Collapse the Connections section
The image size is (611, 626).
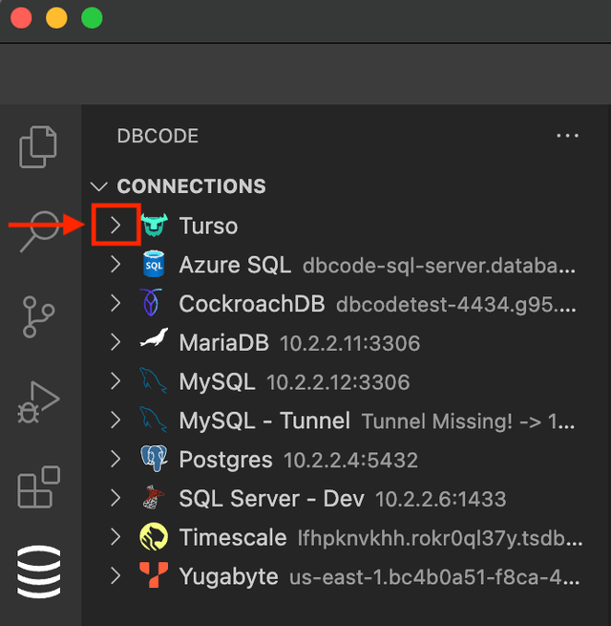click(98, 186)
